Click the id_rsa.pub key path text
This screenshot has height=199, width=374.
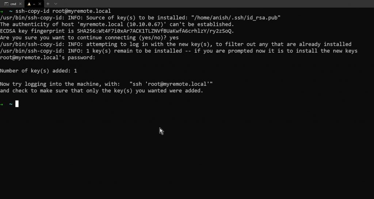[236, 18]
